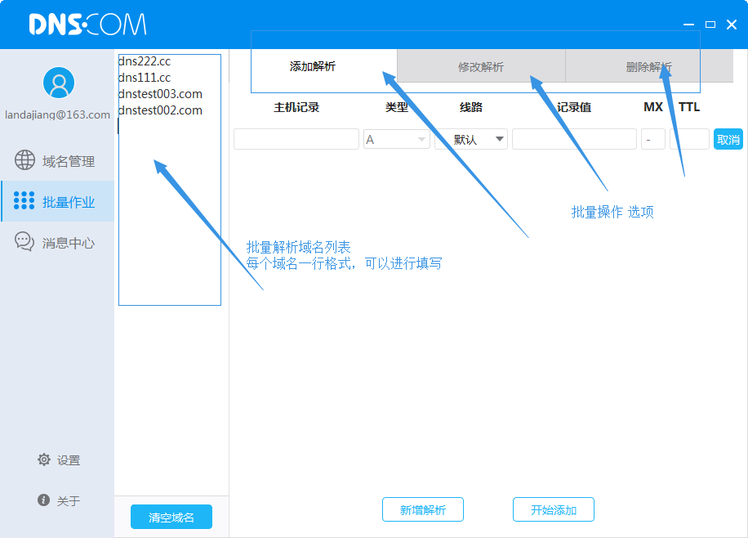The width and height of the screenshot is (748, 538).
Task: Focus the 主机记录 input field
Action: coord(296,140)
